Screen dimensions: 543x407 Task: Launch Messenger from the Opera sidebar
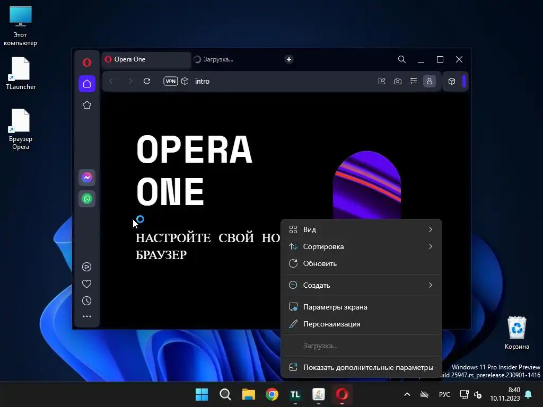[87, 178]
